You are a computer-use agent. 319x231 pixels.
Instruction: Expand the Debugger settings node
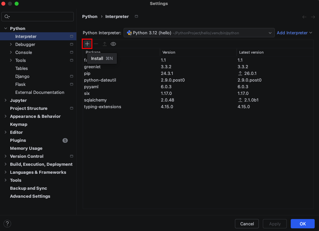11,44
